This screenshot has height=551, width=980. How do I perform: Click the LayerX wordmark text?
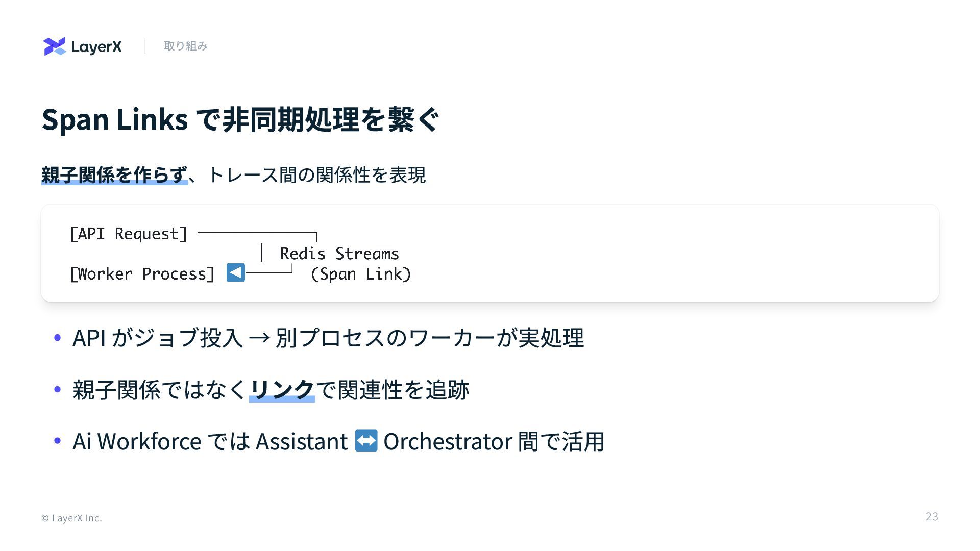(x=96, y=47)
